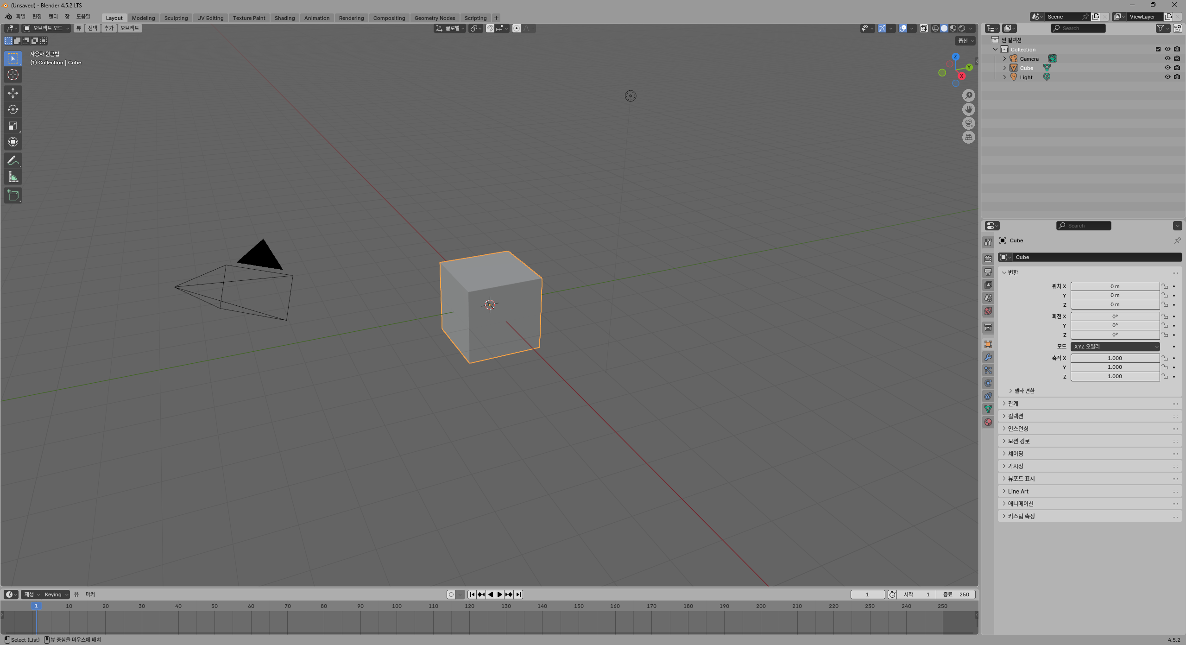Open the 오브젝트 모드 mode dropdown

(x=46, y=28)
